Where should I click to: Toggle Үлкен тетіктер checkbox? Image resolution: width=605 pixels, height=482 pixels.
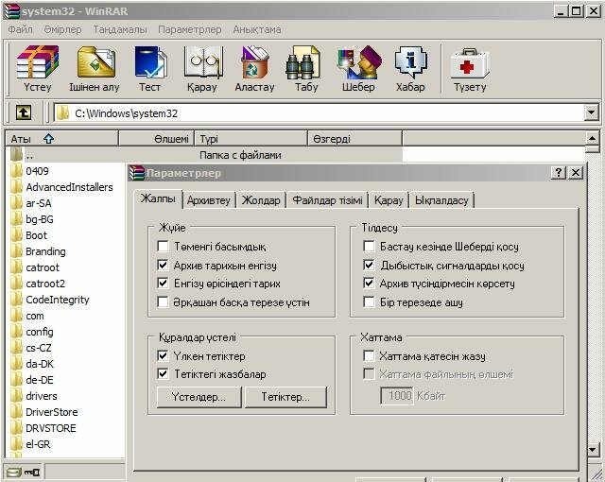coord(163,355)
